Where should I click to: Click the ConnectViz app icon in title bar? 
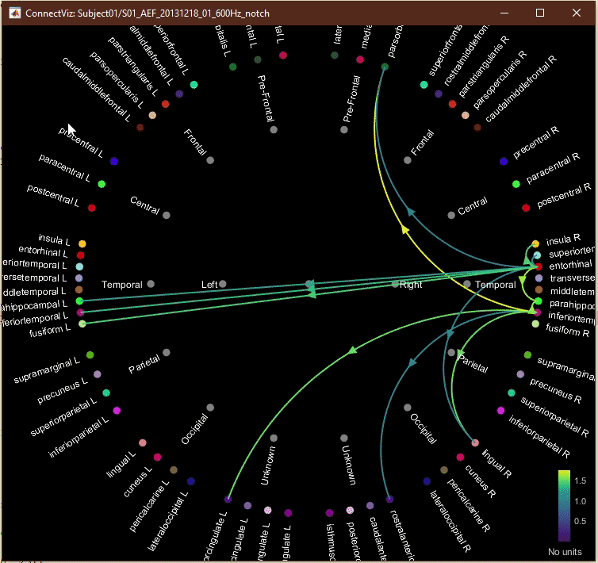click(x=13, y=13)
